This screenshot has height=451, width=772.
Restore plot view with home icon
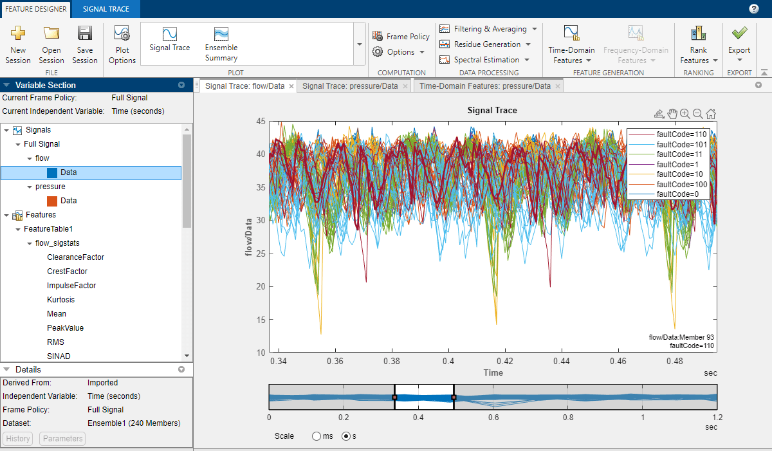[711, 114]
